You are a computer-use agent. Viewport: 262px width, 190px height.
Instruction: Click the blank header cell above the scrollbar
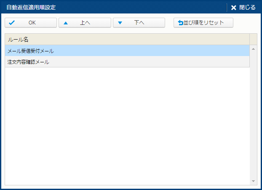(253, 39)
